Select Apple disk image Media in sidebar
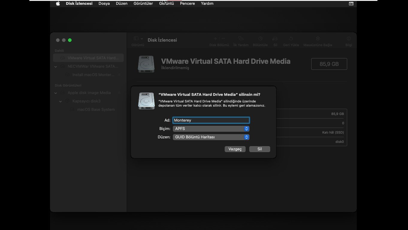408x230 pixels. click(88, 93)
